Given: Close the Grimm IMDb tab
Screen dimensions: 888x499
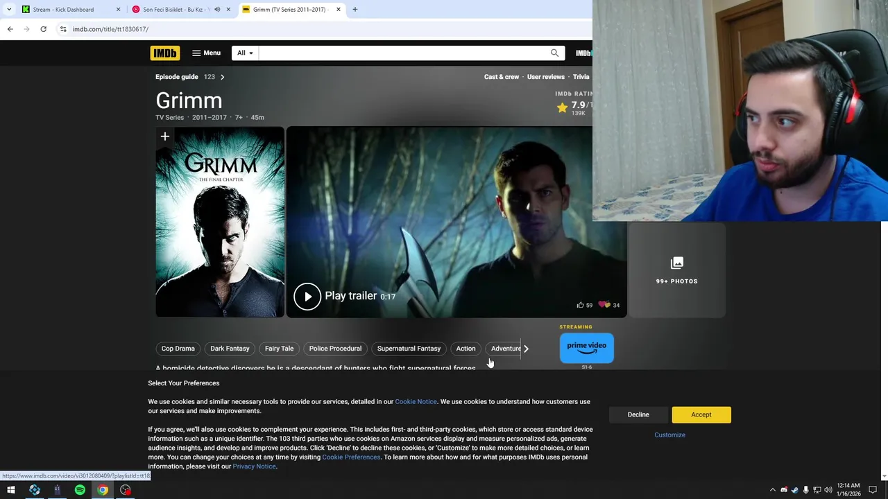Looking at the screenshot, I should coord(339,10).
